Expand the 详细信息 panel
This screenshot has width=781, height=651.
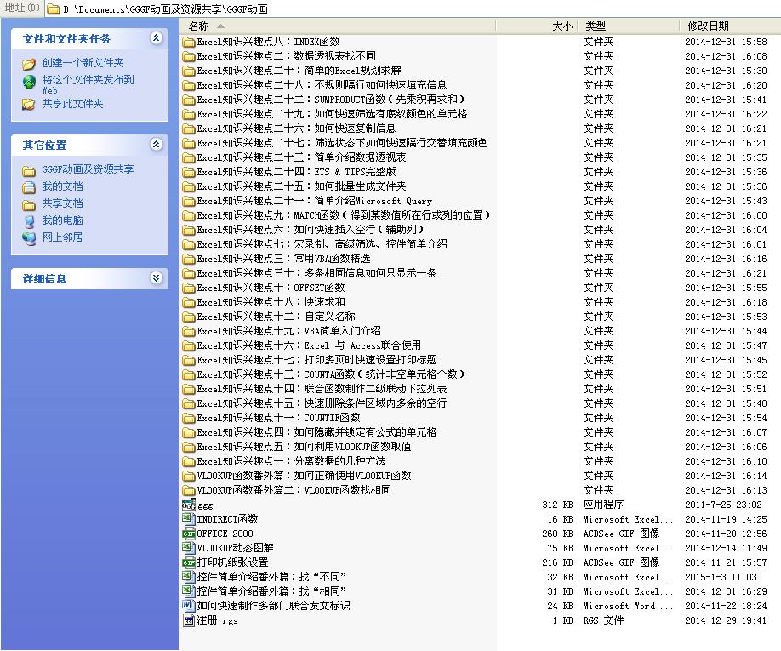coord(156,278)
